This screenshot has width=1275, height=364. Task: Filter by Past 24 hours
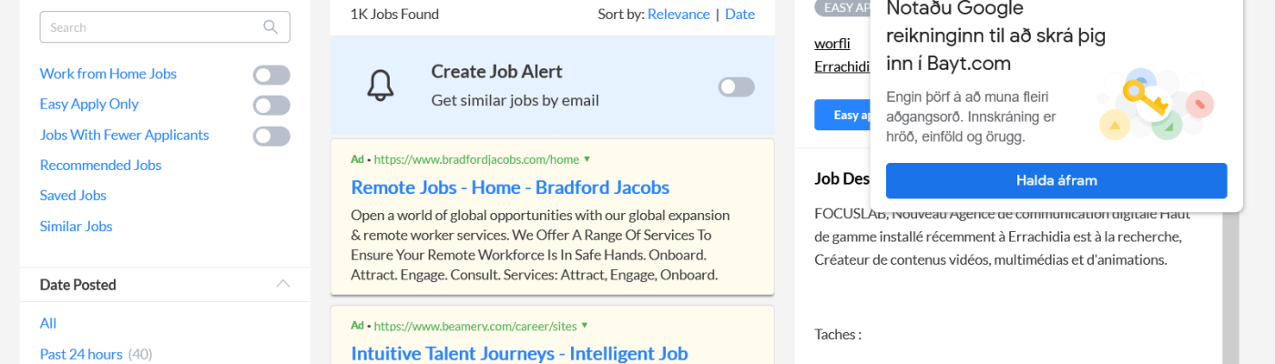81,353
